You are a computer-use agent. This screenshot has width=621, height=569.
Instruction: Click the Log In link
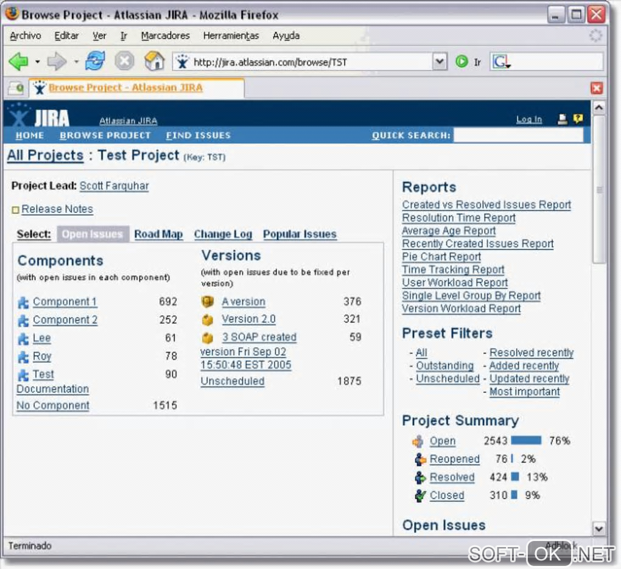[x=528, y=119]
